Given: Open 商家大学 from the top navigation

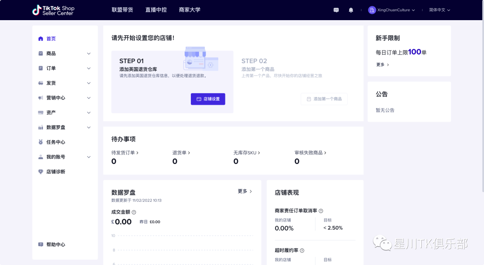Looking at the screenshot, I should point(190,10).
